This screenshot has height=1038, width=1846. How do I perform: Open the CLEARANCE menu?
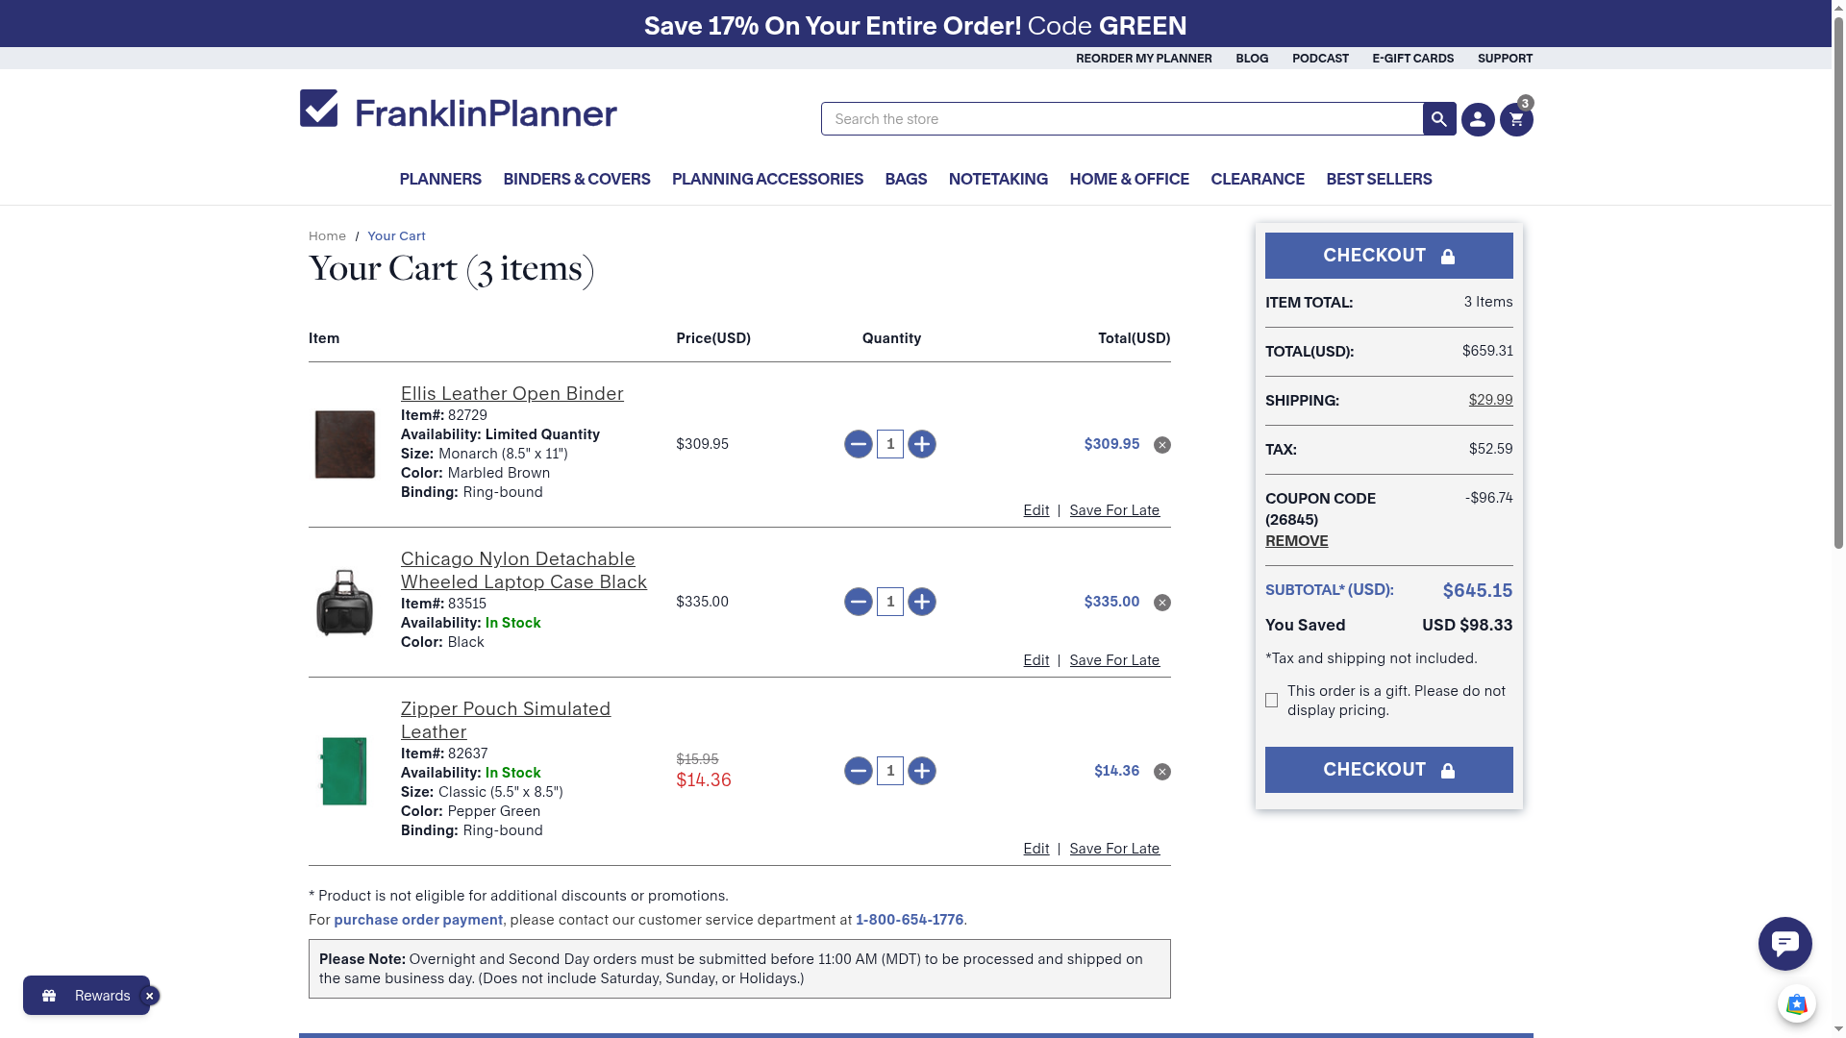point(1257,179)
